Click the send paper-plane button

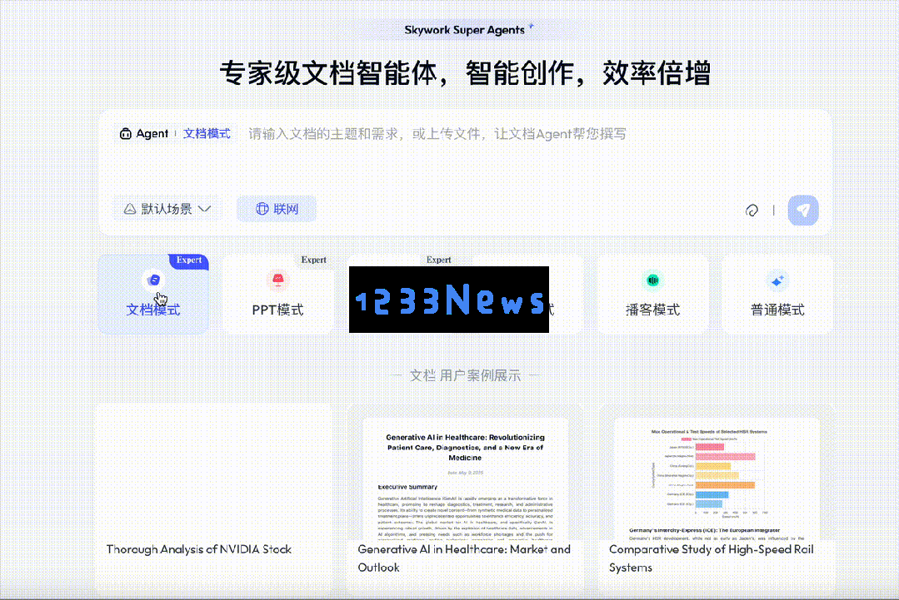point(802,210)
